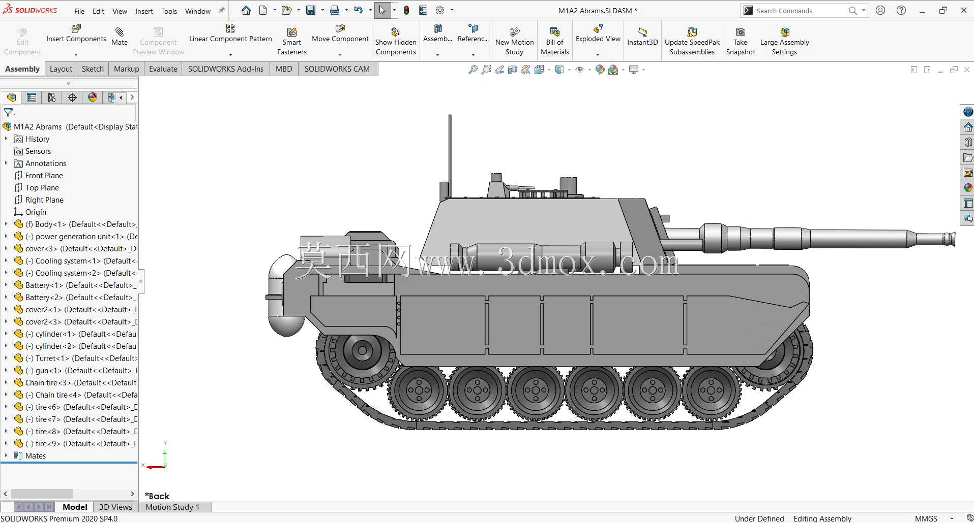Open Search Commands dropdown arrow

pos(863,10)
